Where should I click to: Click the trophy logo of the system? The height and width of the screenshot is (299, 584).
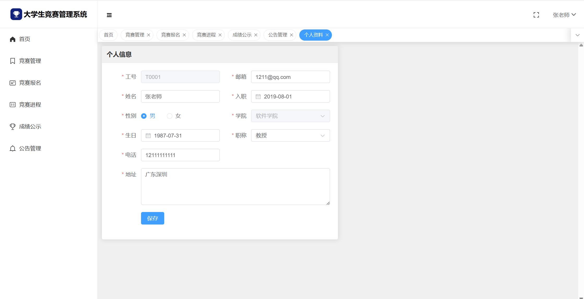[x=16, y=14]
